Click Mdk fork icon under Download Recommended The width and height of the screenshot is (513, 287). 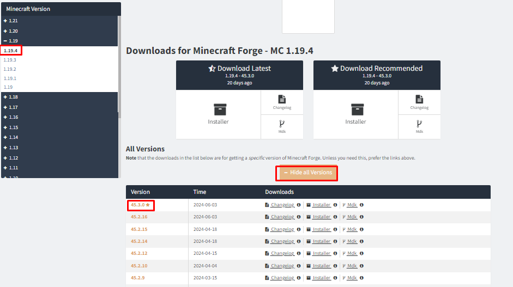click(419, 123)
